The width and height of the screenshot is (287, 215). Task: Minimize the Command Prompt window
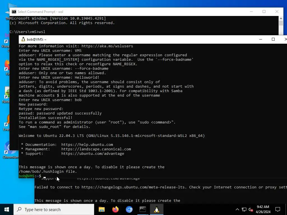click(251, 11)
